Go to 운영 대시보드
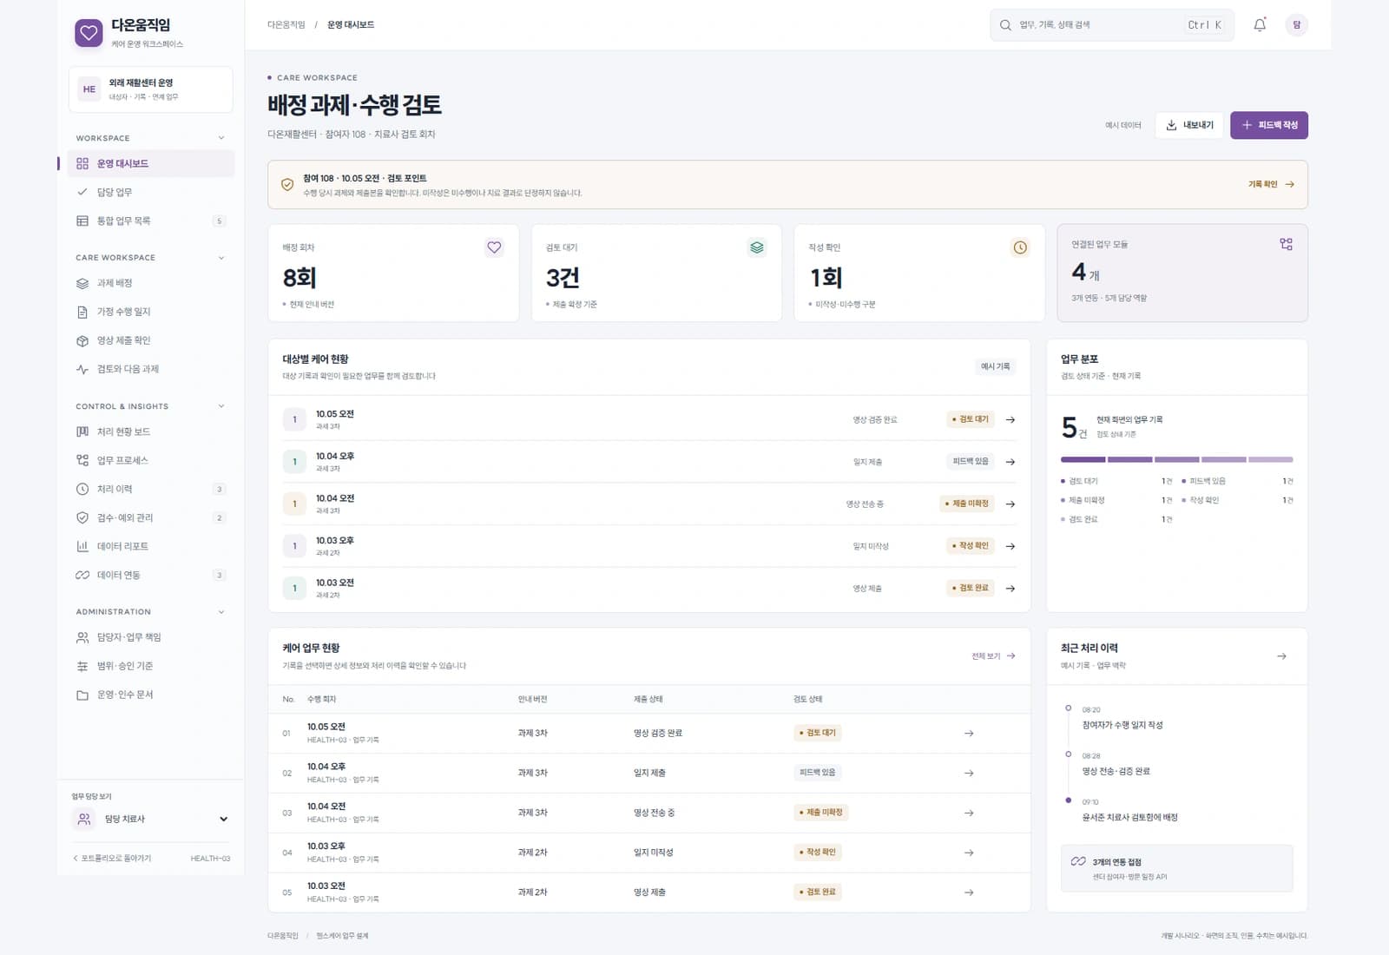 pos(151,163)
